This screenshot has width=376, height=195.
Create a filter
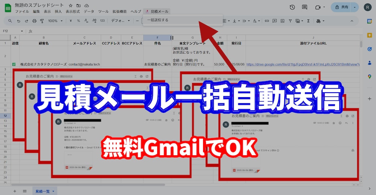tap(290, 21)
